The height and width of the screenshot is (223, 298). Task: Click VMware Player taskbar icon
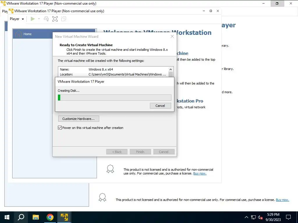click(64, 217)
